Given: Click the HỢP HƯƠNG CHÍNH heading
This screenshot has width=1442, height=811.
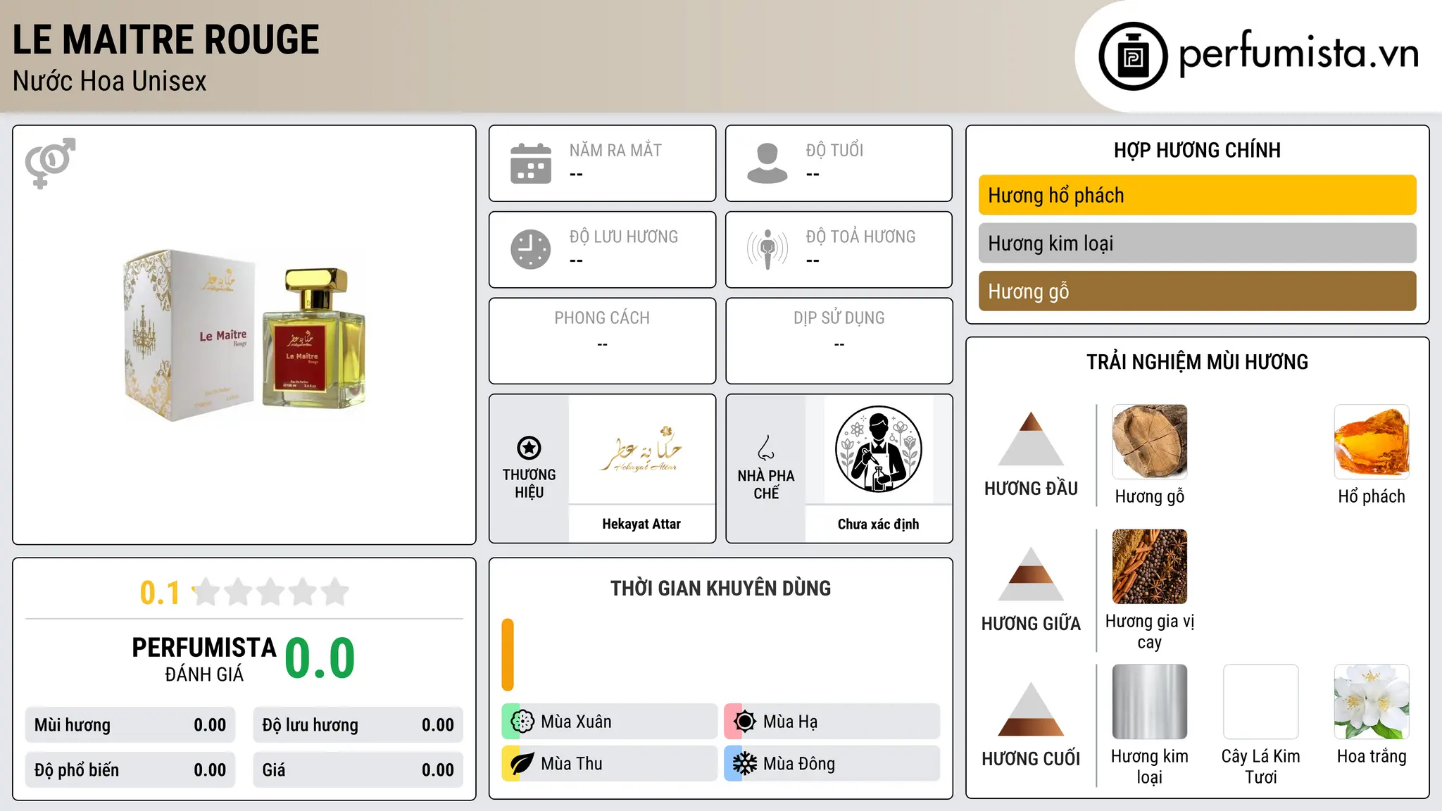Looking at the screenshot, I should (1197, 150).
